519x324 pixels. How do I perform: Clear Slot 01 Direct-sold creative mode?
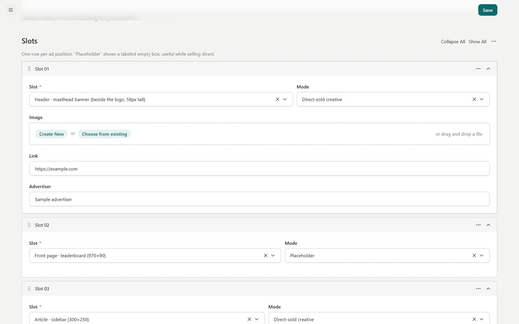pyautogui.click(x=474, y=99)
